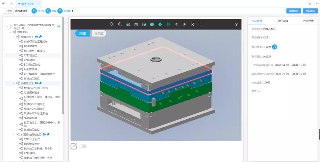This screenshot has height=162, width=320.
Task: Click the 模型对比 button
Action: (x=294, y=11)
